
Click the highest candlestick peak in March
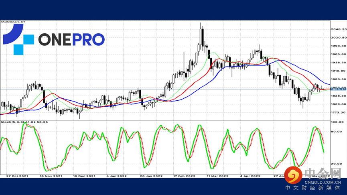[201, 24]
